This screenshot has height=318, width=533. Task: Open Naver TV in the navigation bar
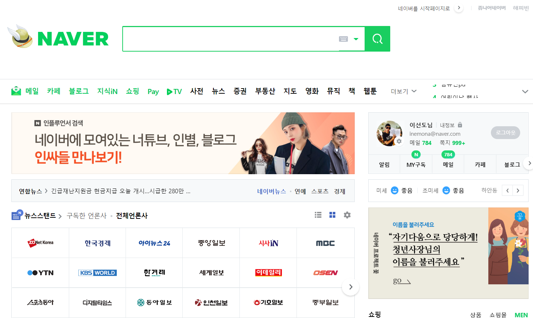(174, 91)
